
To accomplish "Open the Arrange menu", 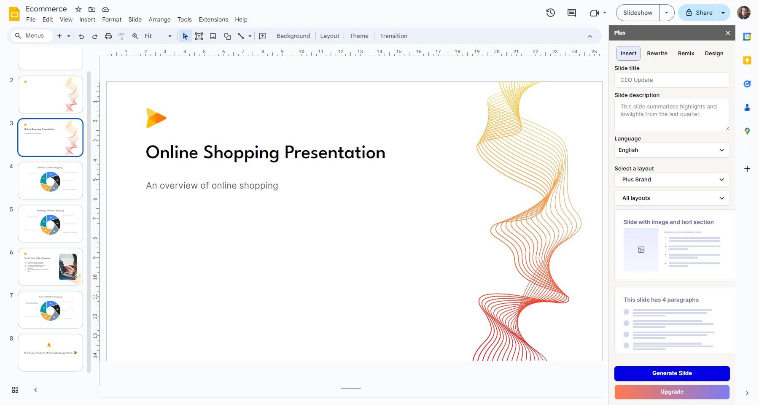I will [x=159, y=19].
